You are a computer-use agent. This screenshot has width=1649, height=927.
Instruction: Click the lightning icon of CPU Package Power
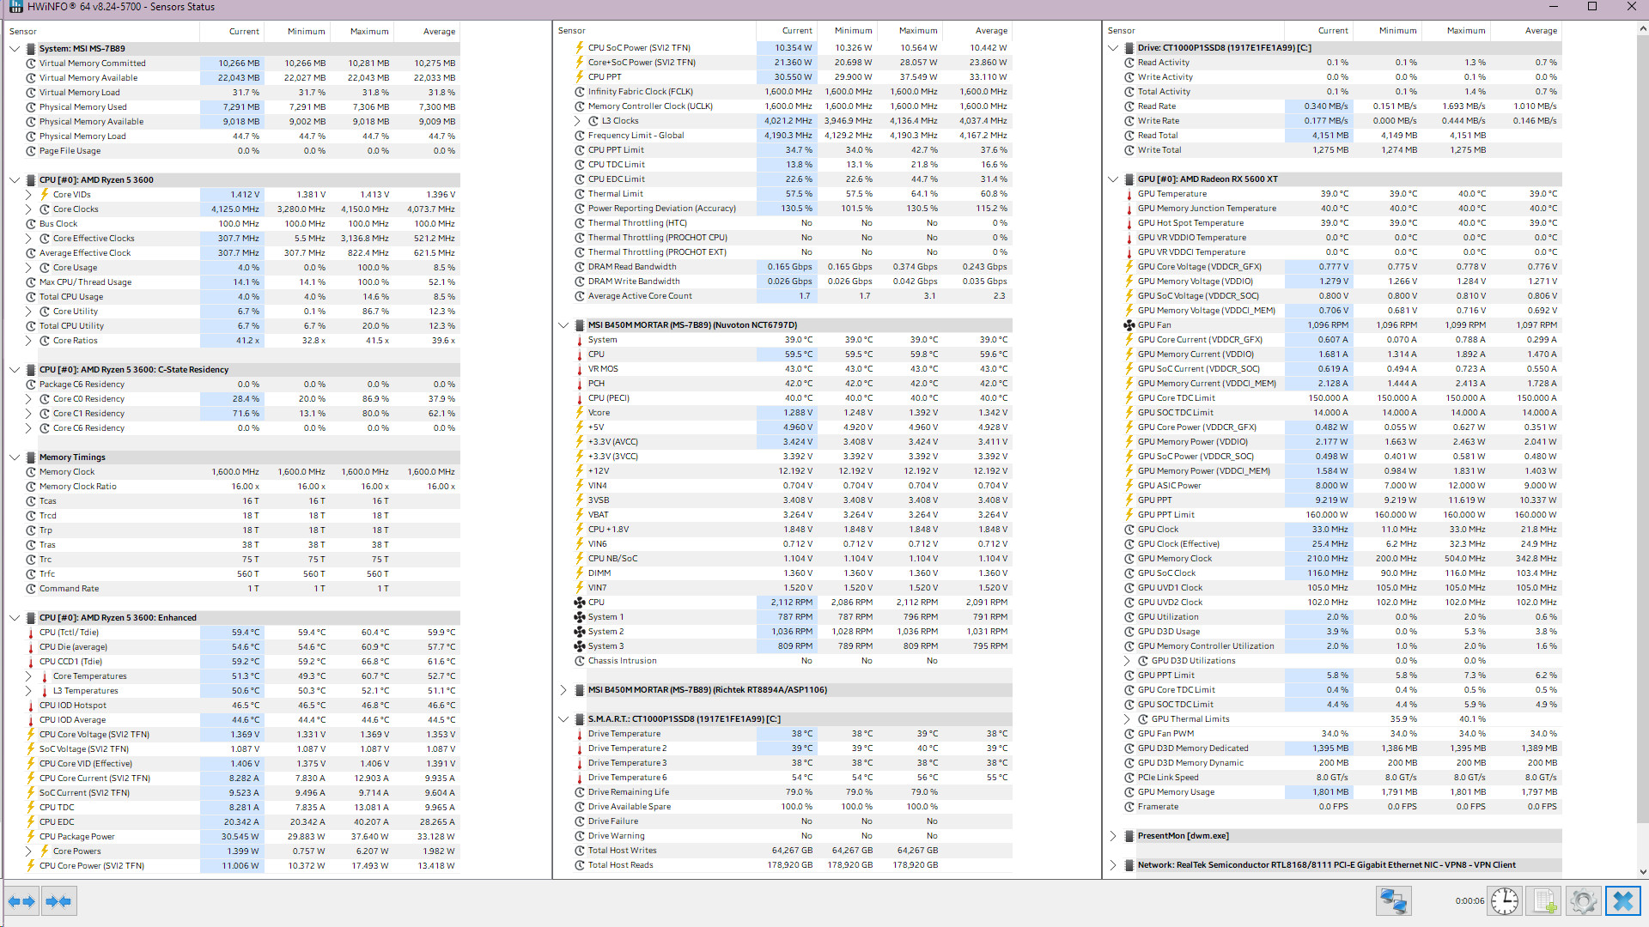tap(31, 837)
